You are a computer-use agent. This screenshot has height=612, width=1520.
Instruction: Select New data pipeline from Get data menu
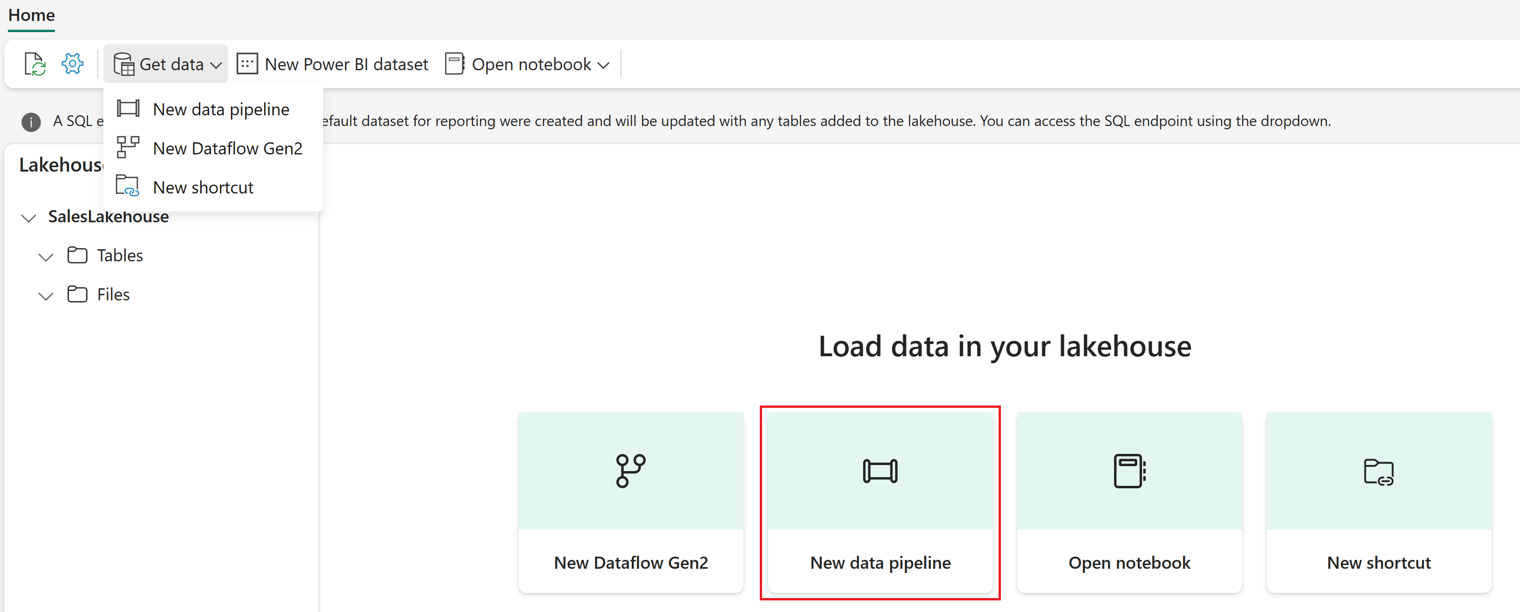coord(221,108)
